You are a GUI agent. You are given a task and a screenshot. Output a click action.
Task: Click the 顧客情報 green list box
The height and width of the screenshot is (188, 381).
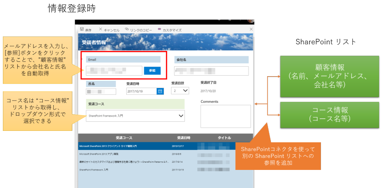[330, 77]
